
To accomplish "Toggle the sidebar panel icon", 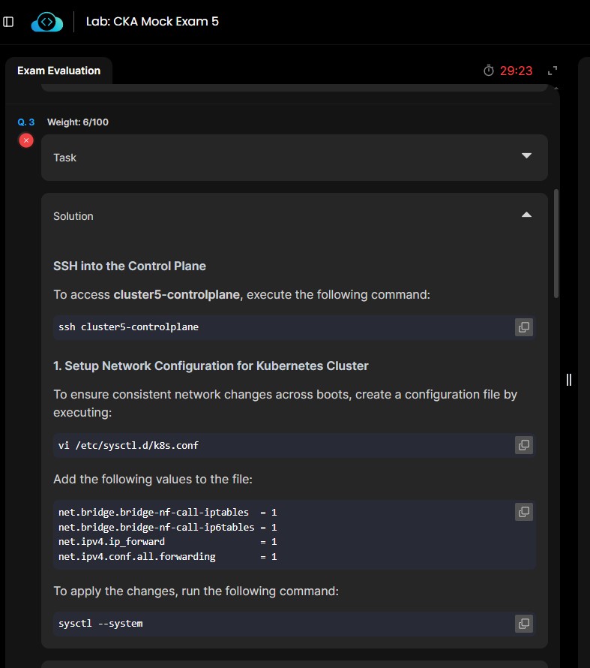I will tap(8, 21).
